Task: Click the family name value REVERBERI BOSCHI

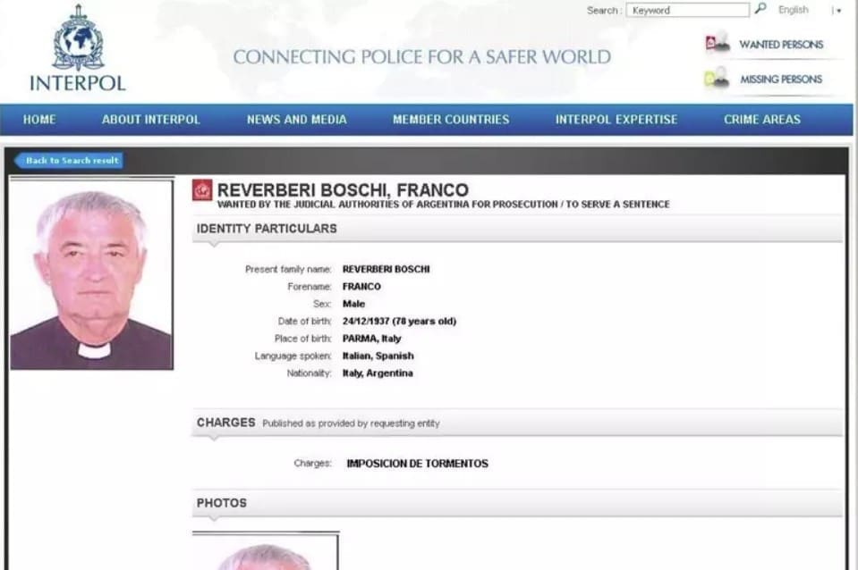Action: (386, 269)
